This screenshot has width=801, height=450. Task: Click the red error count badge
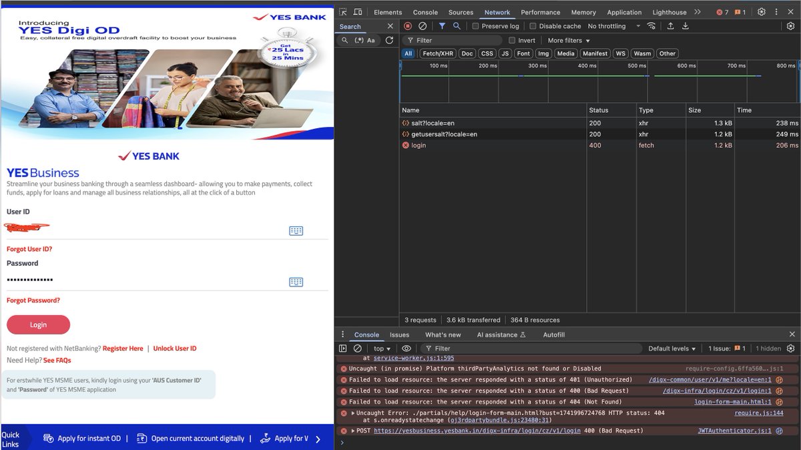point(722,12)
